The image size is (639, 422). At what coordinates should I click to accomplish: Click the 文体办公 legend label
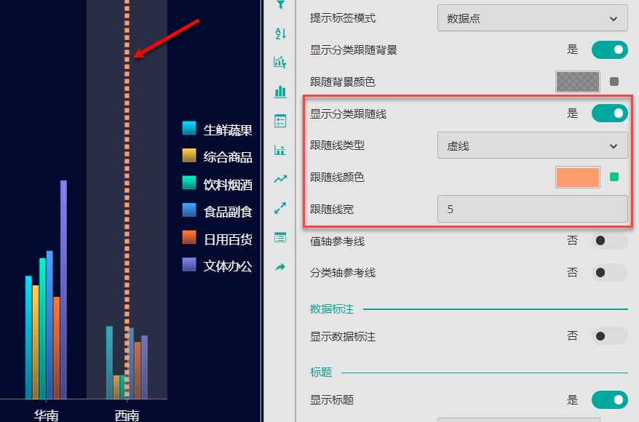pyautogui.click(x=228, y=266)
